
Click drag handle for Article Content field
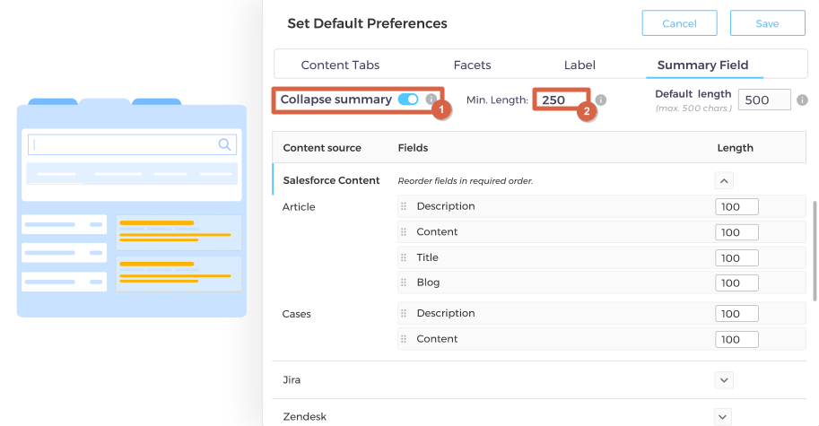(x=404, y=232)
